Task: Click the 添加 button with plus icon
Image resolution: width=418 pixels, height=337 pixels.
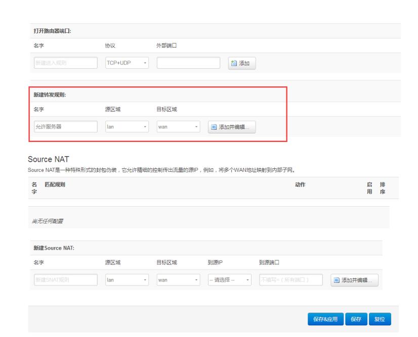Action: 242,63
